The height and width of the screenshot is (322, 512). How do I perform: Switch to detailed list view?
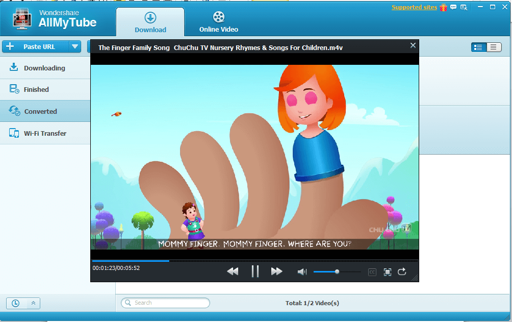[x=479, y=47]
